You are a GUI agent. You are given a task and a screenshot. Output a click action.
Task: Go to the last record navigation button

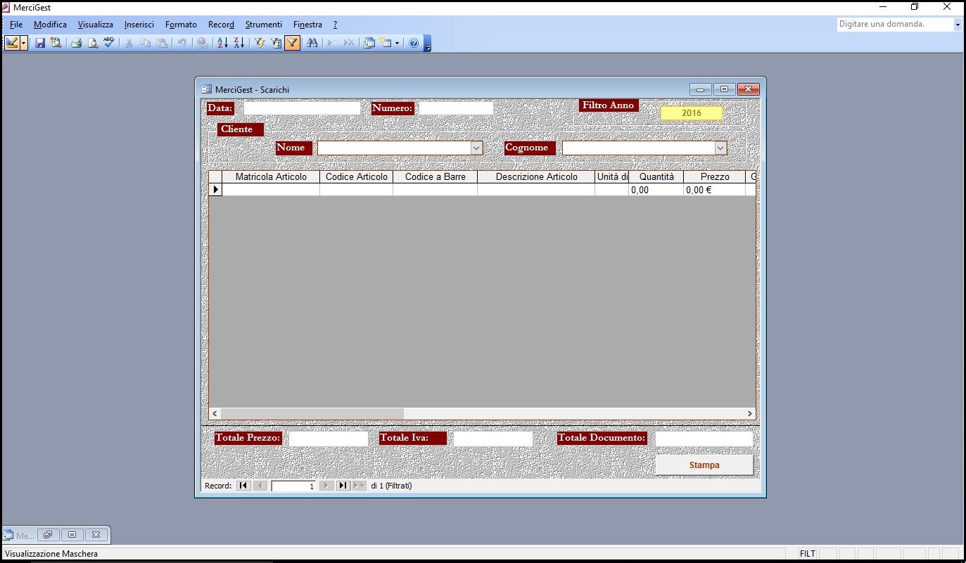(344, 485)
